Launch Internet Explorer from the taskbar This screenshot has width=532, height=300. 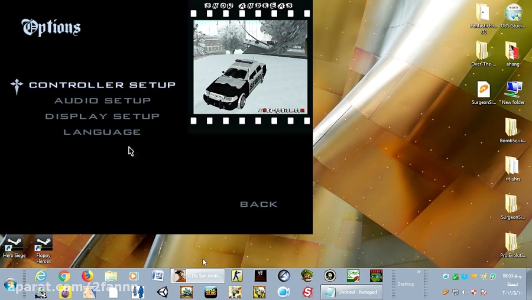41,276
